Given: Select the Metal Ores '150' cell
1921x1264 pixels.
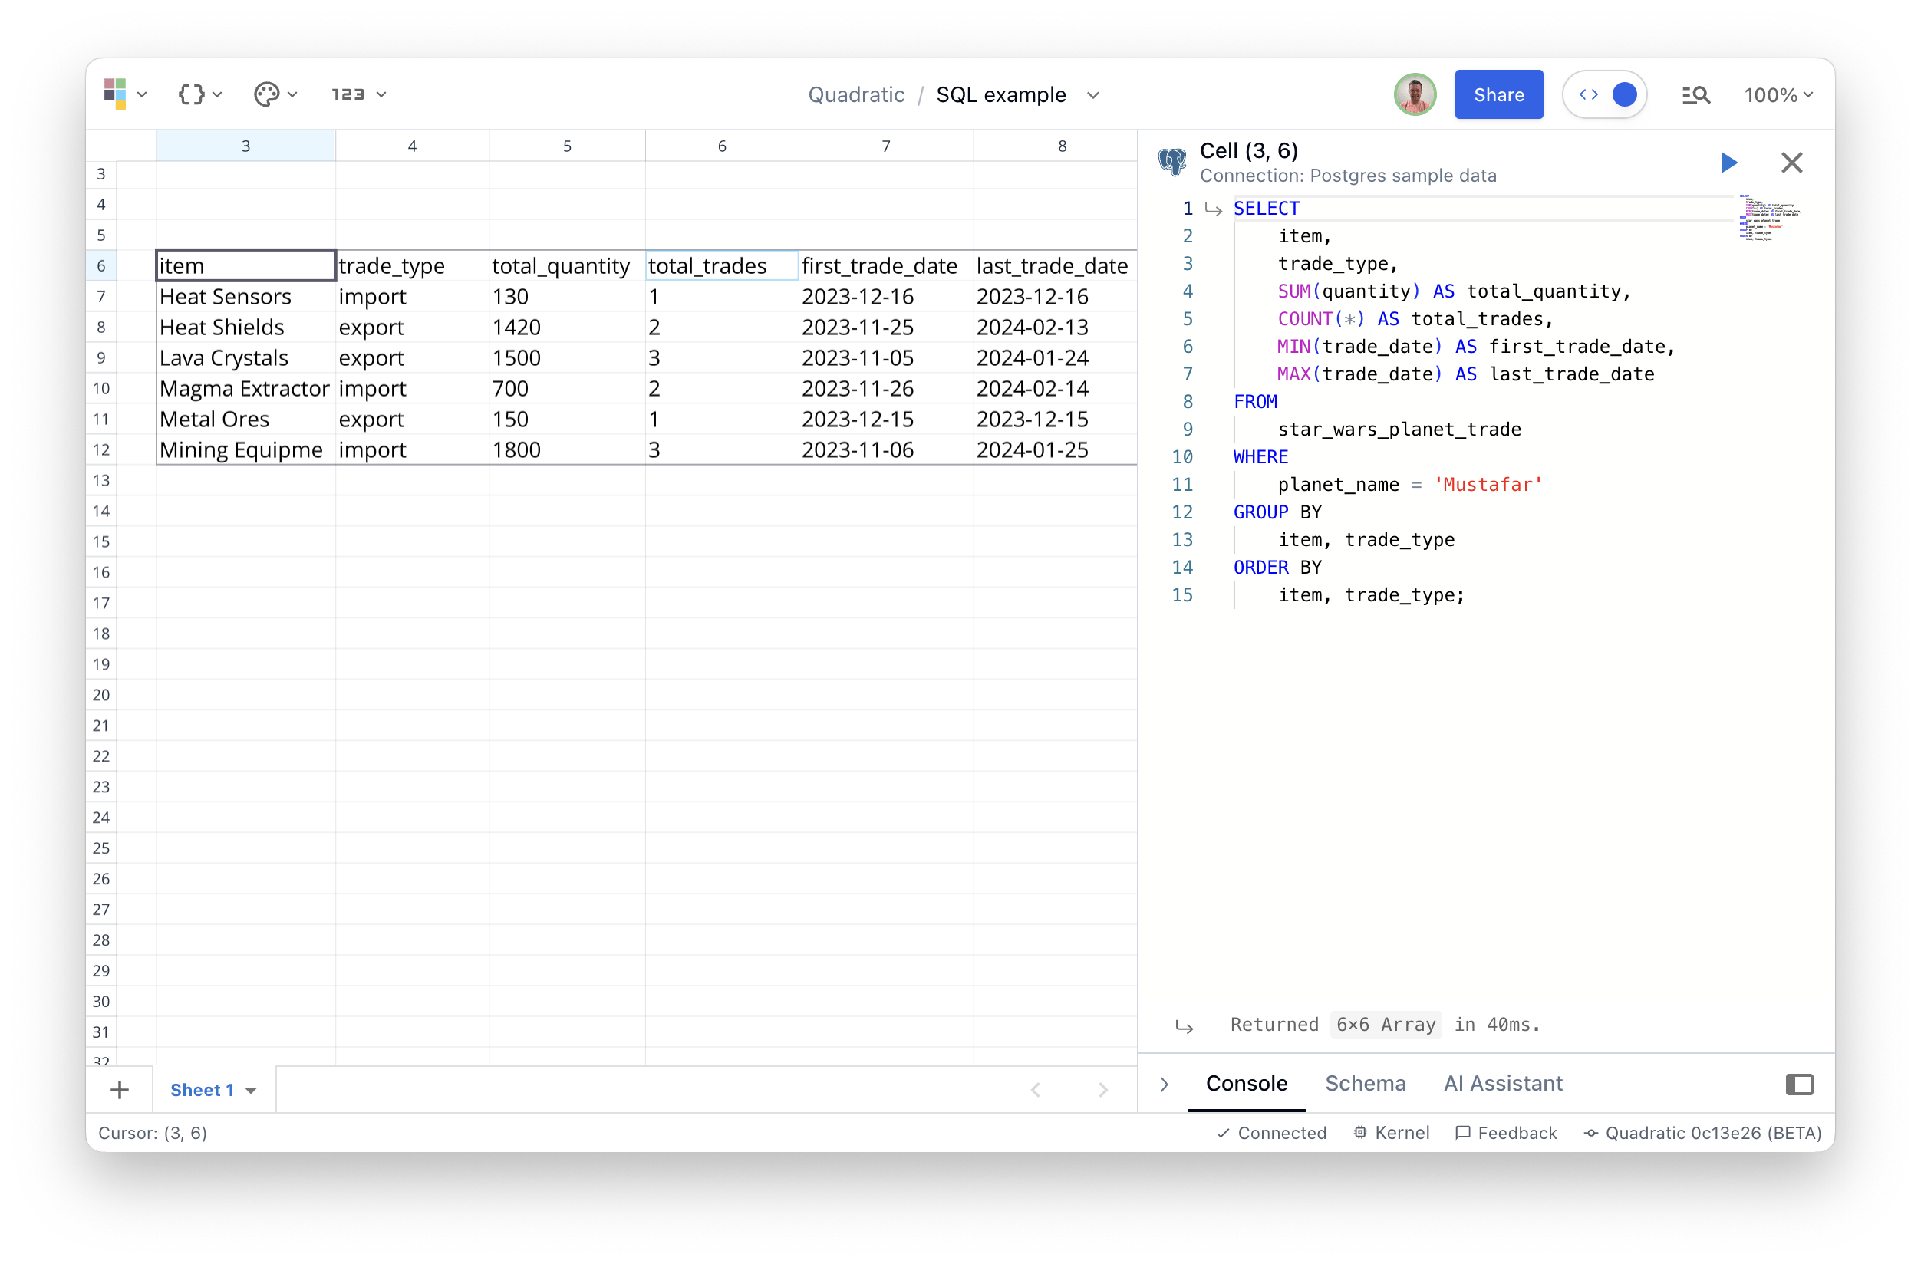Looking at the screenshot, I should (567, 419).
